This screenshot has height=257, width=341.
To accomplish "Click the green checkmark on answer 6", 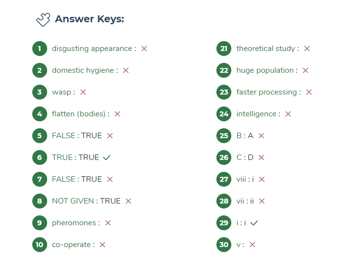I will tap(107, 157).
